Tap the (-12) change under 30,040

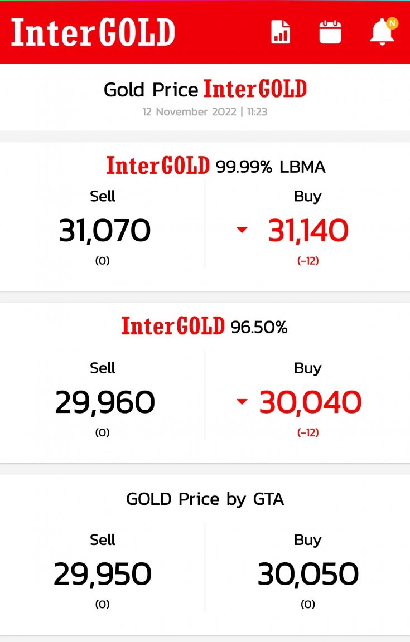tap(308, 432)
